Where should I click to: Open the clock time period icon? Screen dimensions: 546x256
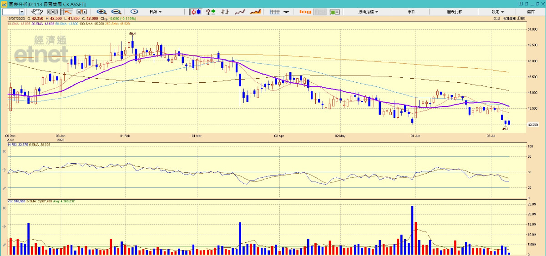(x=134, y=12)
